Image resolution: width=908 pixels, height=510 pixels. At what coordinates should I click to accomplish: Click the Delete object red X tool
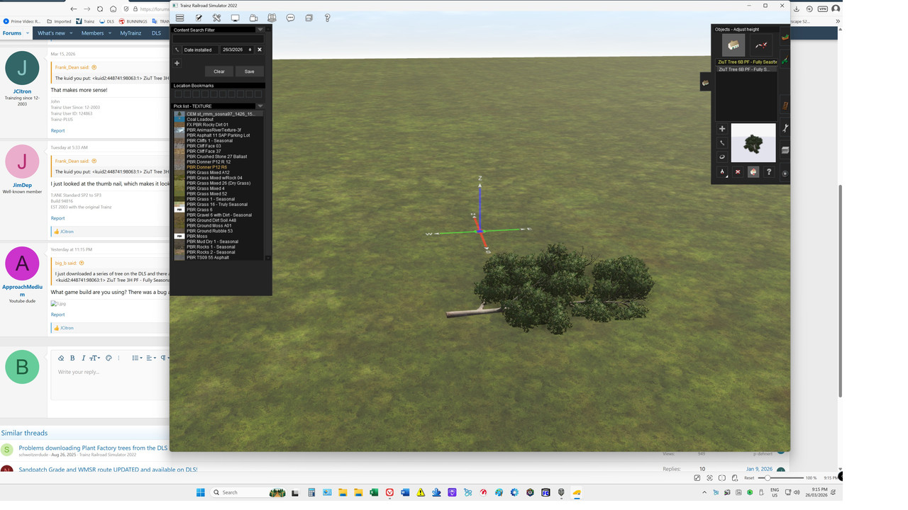point(738,172)
